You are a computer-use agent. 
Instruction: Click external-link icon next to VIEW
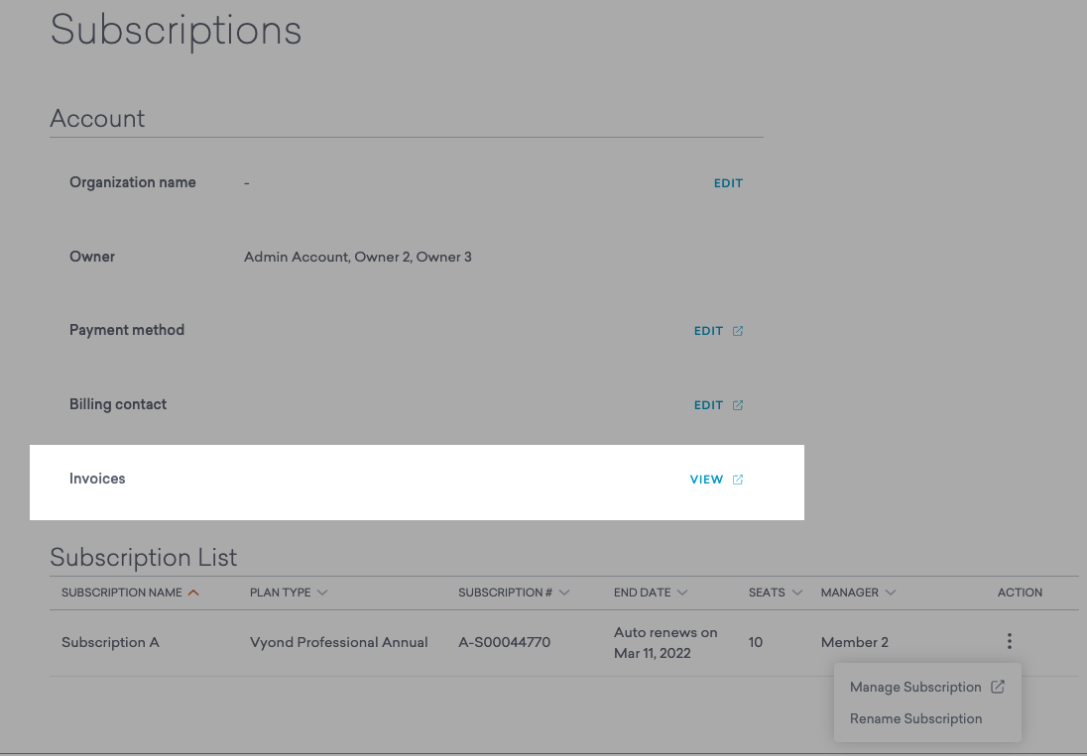point(738,480)
